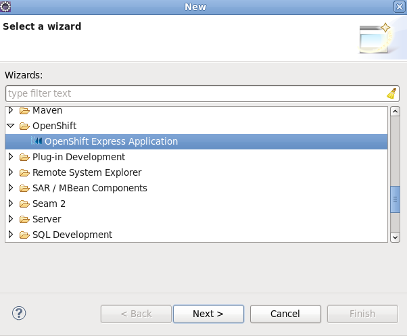Click the SQL Development folder icon
This screenshot has height=336, width=407.
pyautogui.click(x=24, y=235)
